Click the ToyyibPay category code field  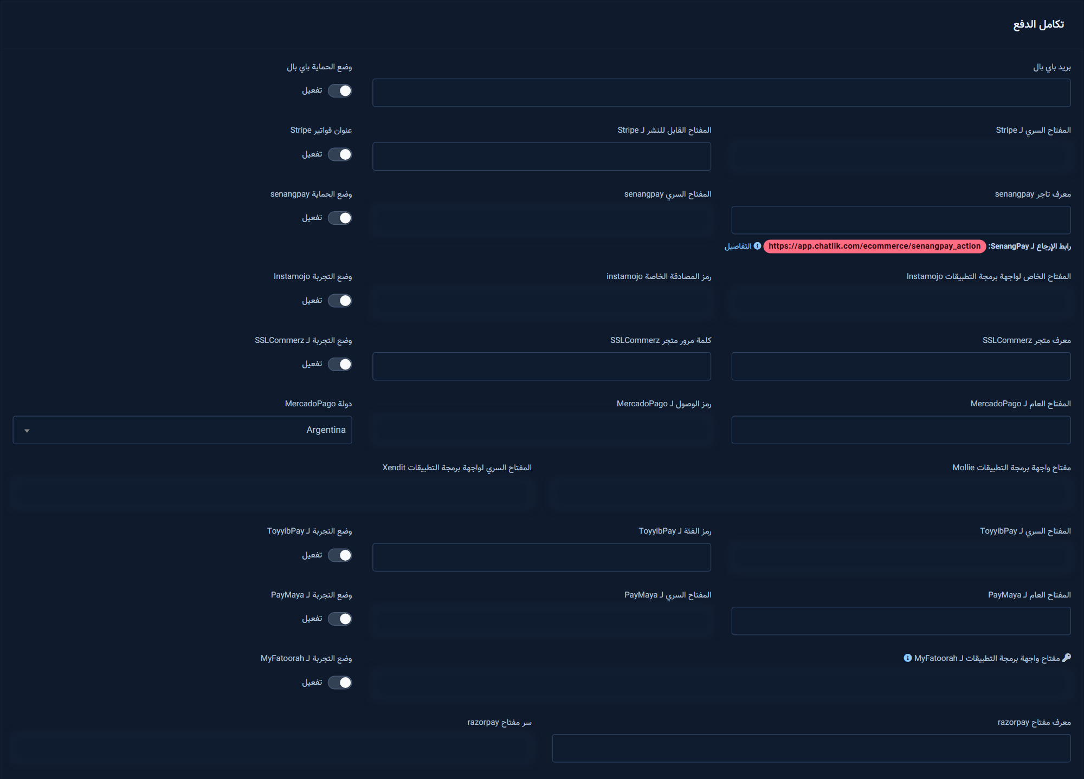pyautogui.click(x=542, y=557)
